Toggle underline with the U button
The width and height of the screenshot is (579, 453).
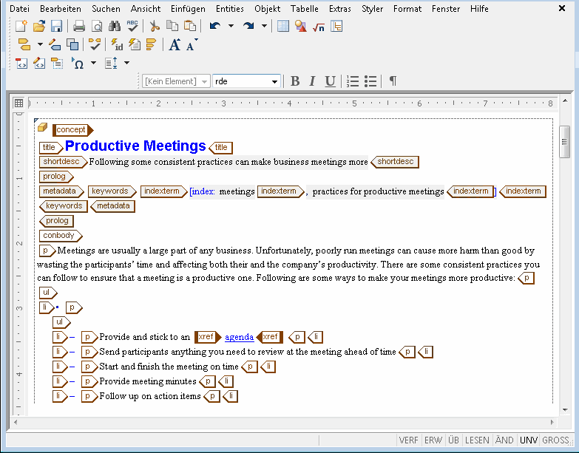[x=330, y=81]
